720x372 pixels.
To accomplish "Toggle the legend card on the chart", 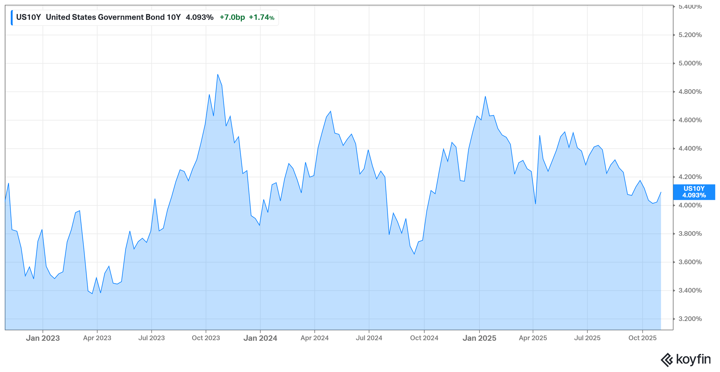I will coord(144,17).
